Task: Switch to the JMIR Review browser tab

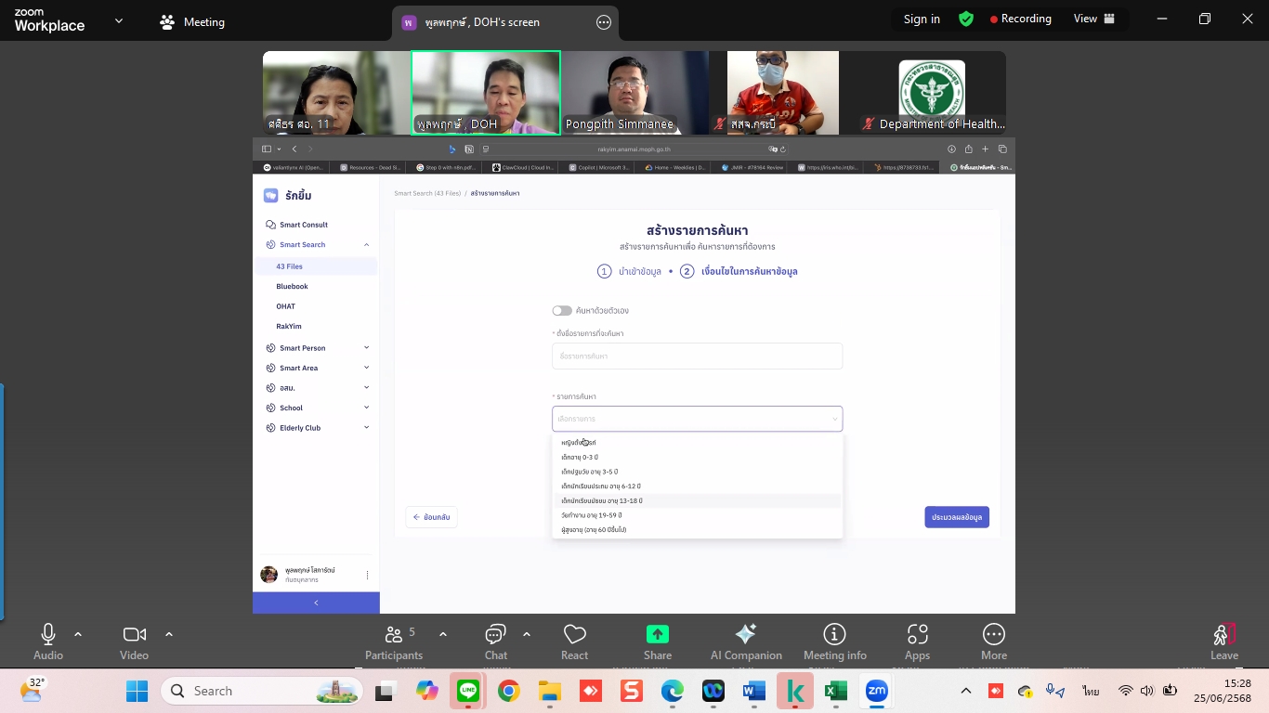Action: pos(752,168)
